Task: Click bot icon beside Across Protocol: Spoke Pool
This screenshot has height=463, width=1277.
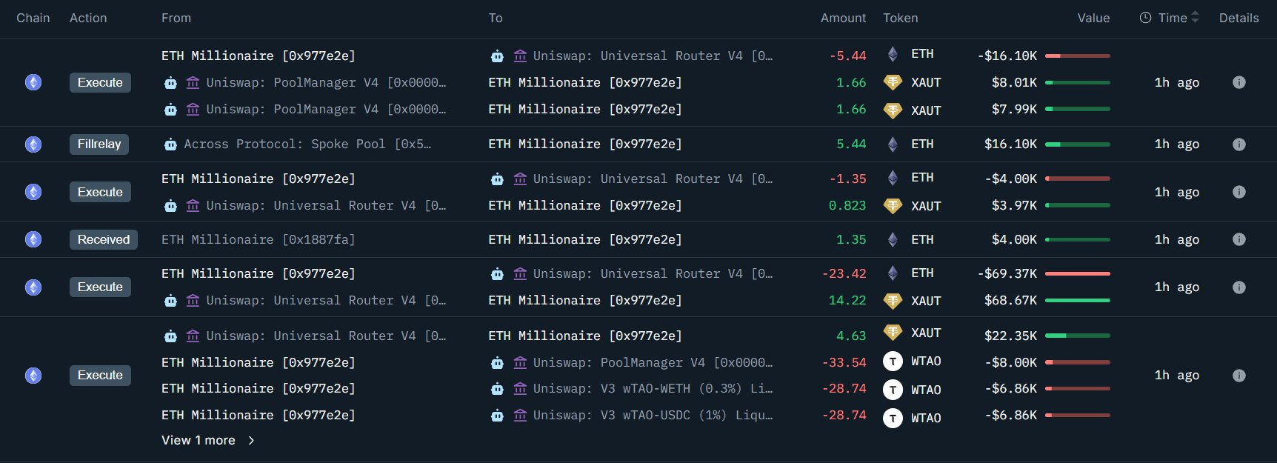Action: click(170, 144)
